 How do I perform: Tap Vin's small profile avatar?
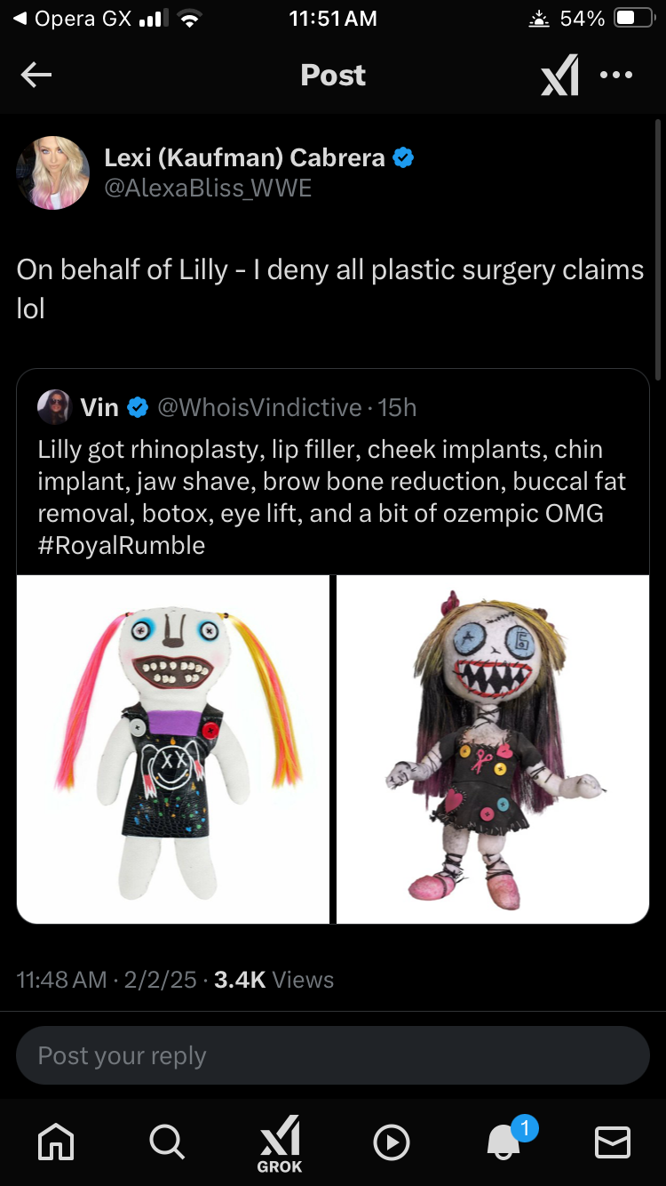[x=54, y=407]
